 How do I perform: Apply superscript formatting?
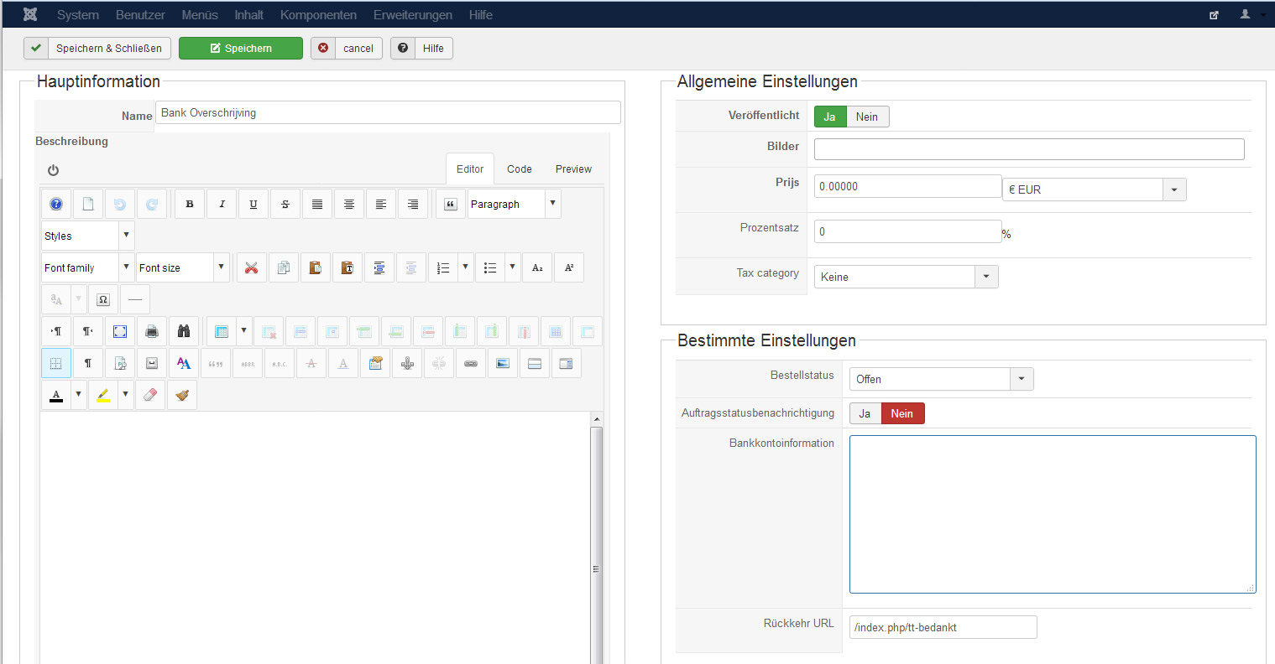tap(569, 267)
